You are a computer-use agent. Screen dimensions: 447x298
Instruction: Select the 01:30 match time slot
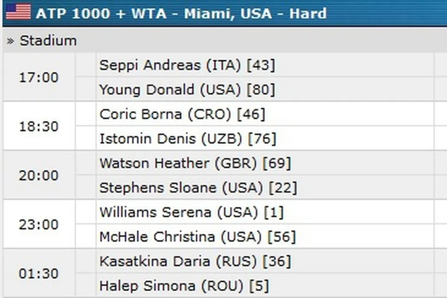[39, 273]
